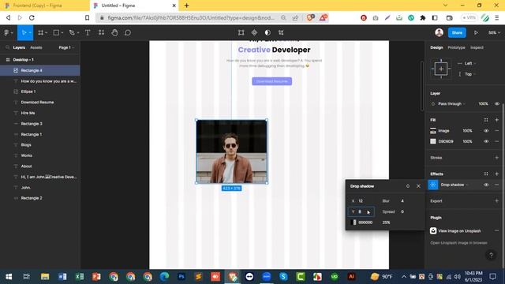The height and width of the screenshot is (284, 505).
Task: Remove the Drop shadow effect
Action: click(x=496, y=185)
